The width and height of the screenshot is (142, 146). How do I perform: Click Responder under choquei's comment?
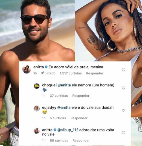click(81, 96)
